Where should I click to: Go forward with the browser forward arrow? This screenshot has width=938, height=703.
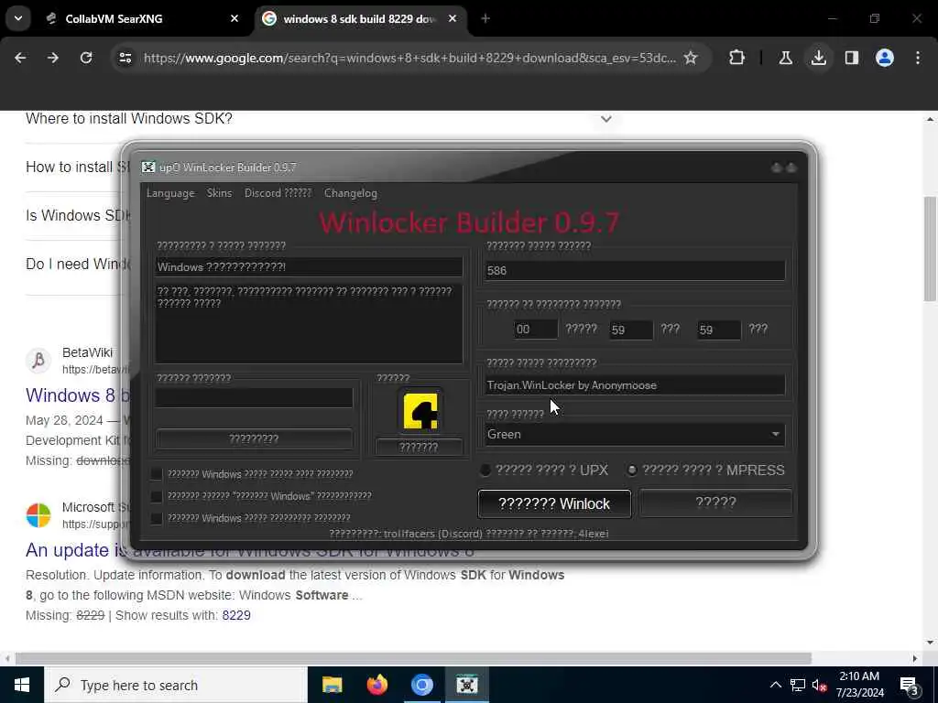tap(52, 58)
